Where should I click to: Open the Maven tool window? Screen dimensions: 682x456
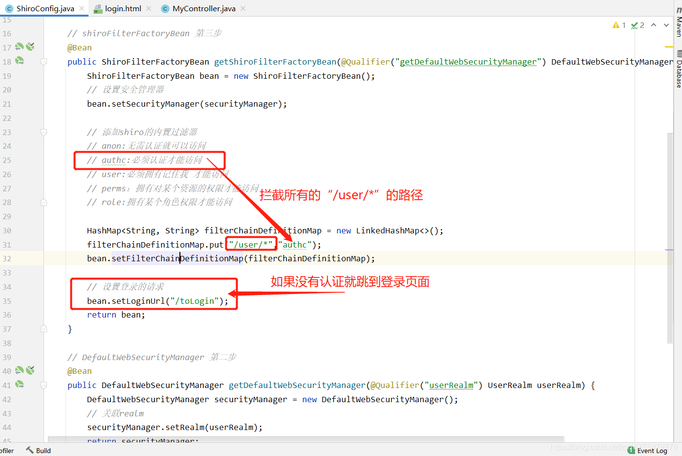[679, 22]
